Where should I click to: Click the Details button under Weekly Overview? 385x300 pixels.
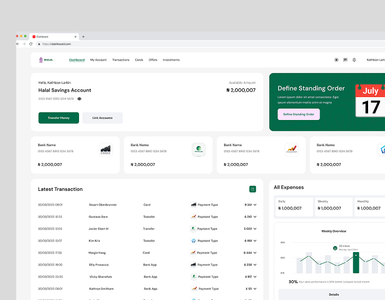point(333,295)
